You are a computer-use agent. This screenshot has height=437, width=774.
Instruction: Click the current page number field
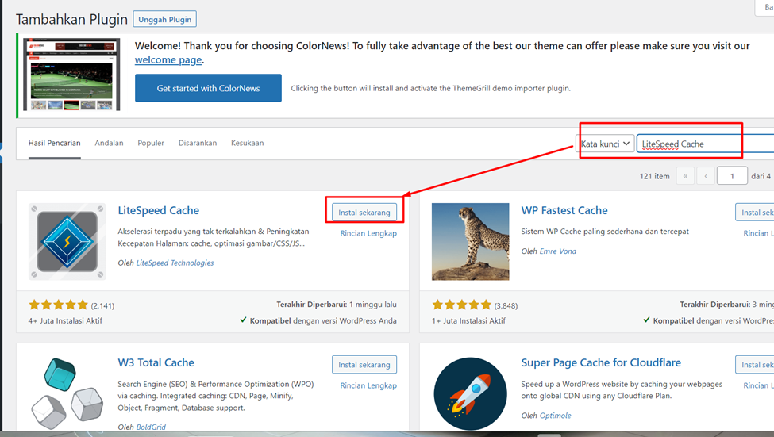click(x=732, y=176)
